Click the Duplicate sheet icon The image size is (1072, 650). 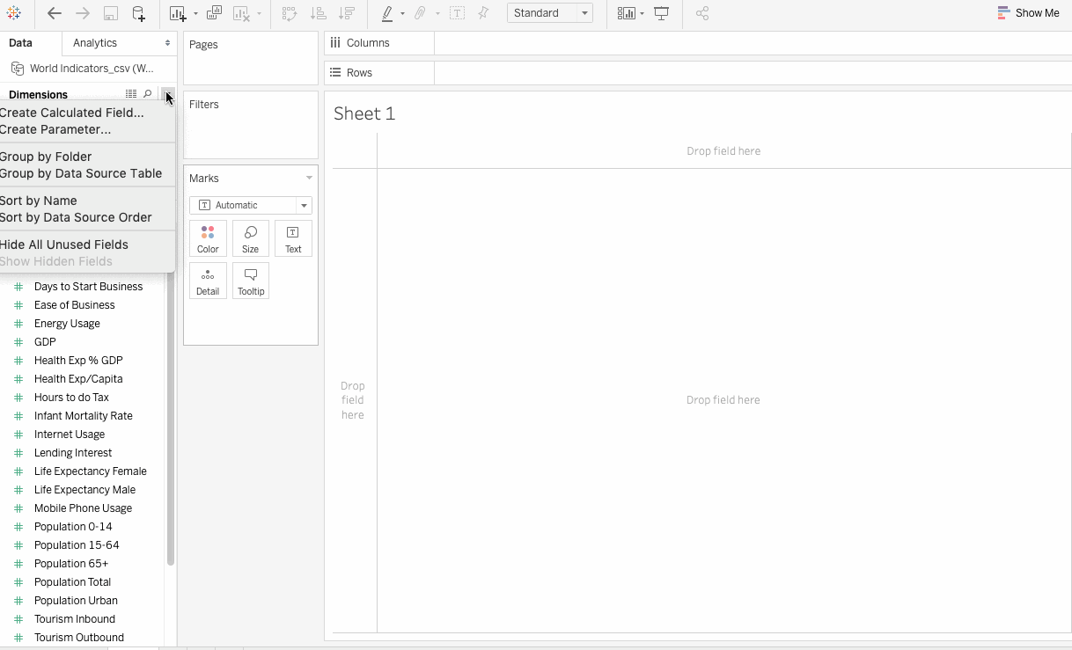tap(214, 13)
